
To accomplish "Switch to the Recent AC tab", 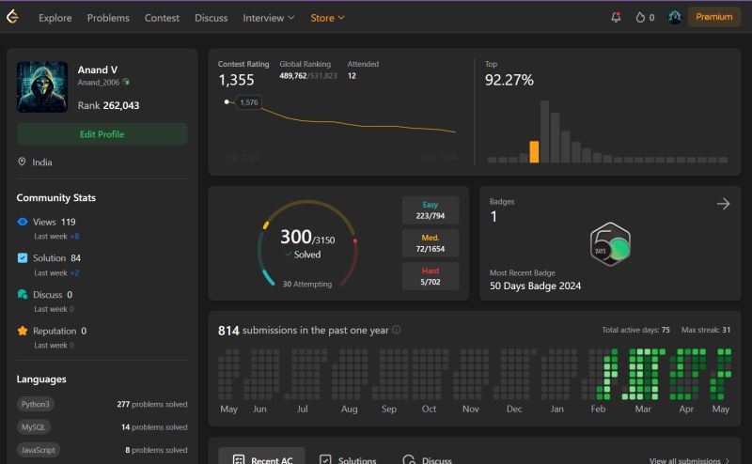I will pyautogui.click(x=262, y=456).
